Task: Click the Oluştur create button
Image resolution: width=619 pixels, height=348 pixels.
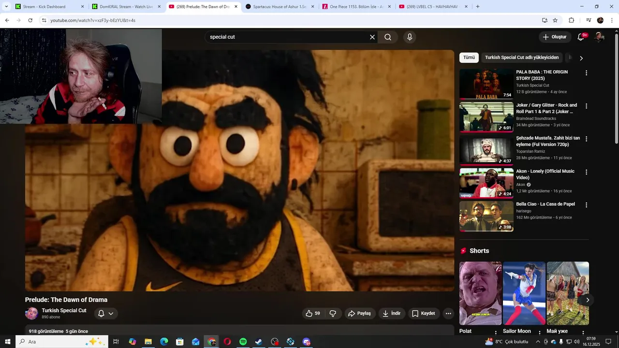Action: coord(555,37)
